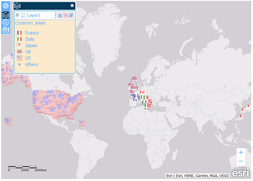The image size is (253, 181).
Task: Click the UK flag legend symbol
Action: [20, 52]
